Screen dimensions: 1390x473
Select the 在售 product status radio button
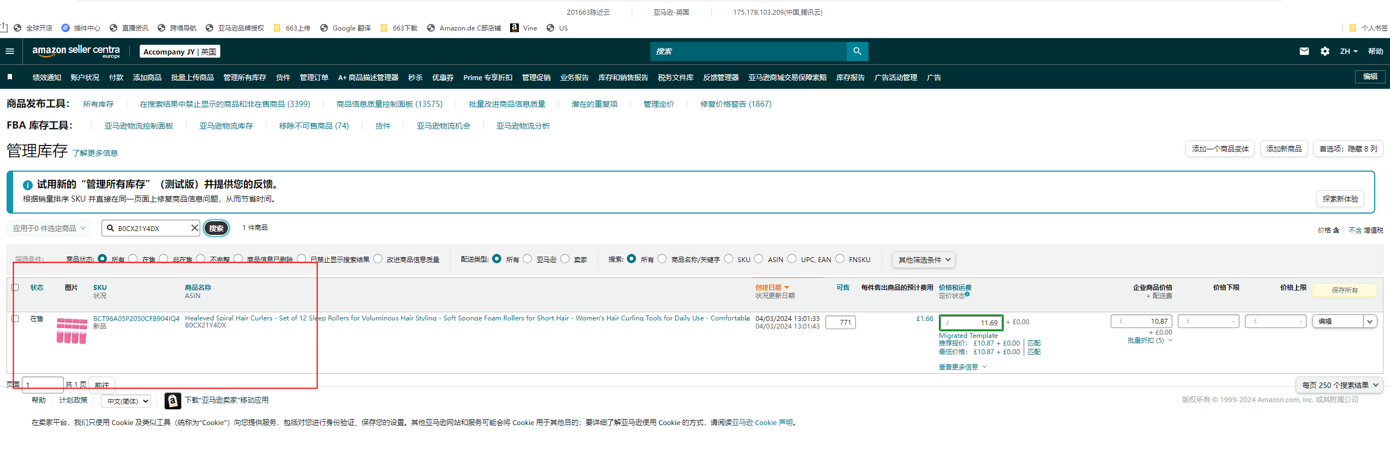click(x=133, y=259)
